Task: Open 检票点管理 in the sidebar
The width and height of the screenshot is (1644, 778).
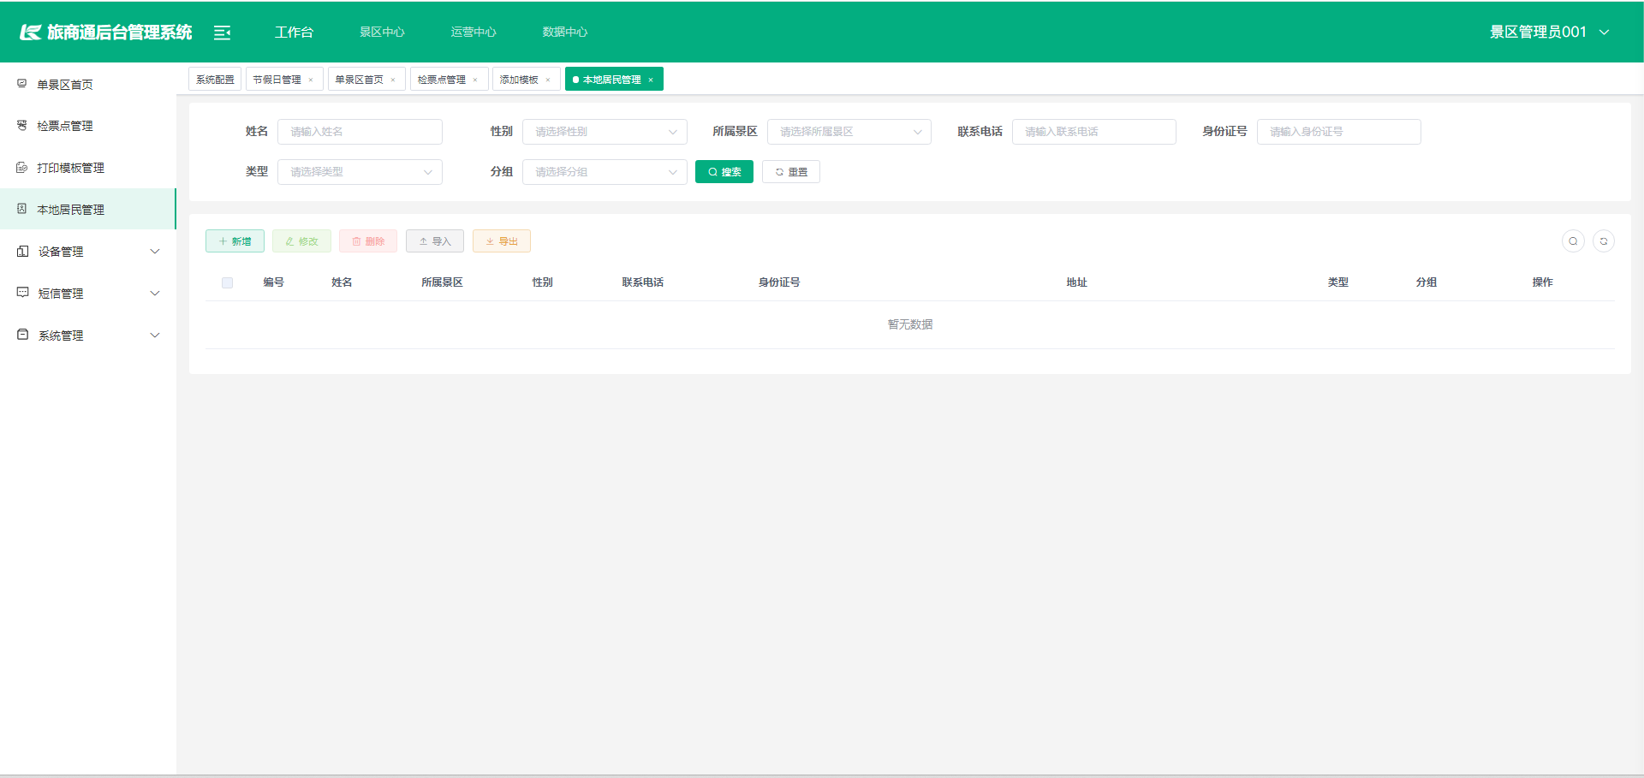Action: tap(87, 125)
